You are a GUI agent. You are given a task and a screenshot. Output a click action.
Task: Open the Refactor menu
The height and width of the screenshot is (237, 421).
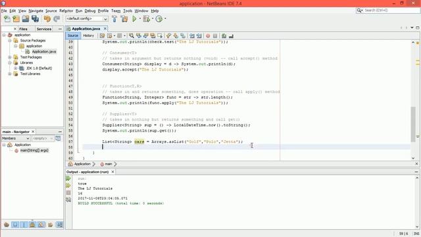[x=66, y=11]
